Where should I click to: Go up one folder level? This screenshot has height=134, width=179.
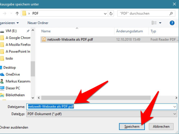(x=17, y=13)
